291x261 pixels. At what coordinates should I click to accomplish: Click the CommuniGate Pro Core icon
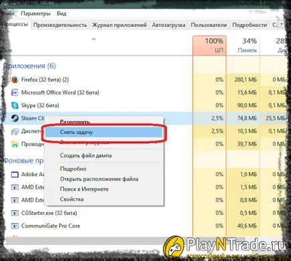click(x=15, y=226)
